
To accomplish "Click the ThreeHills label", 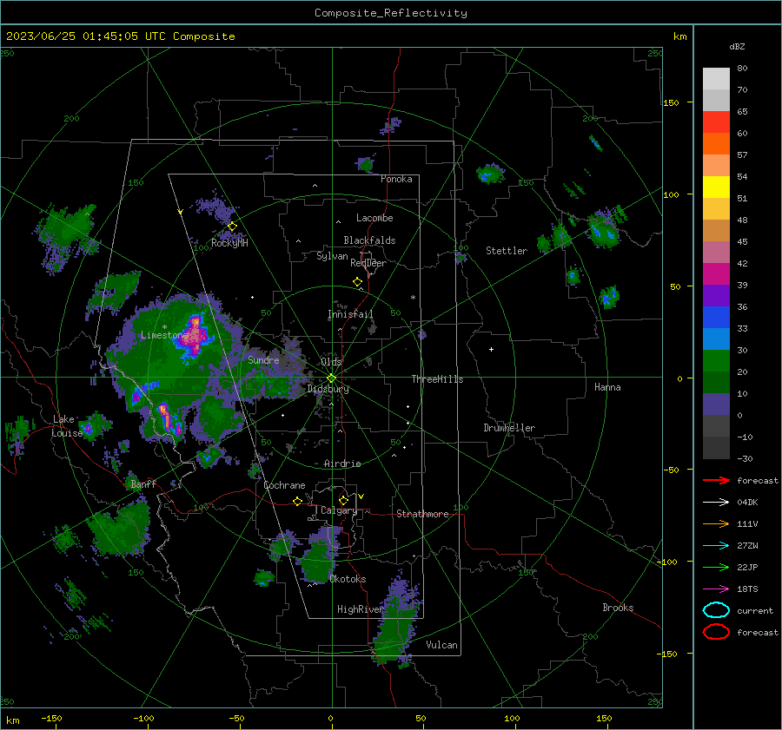I will (437, 379).
